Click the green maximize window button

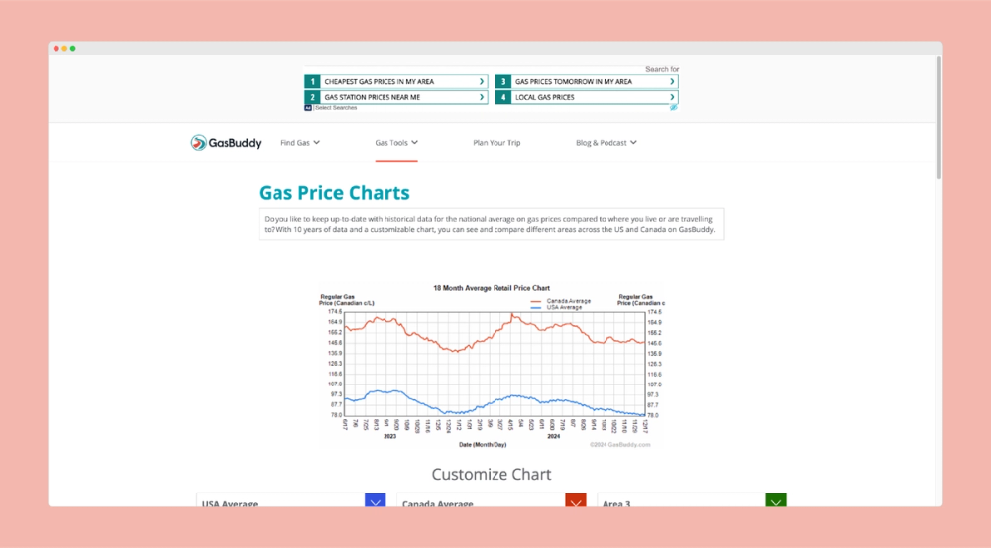coord(72,48)
